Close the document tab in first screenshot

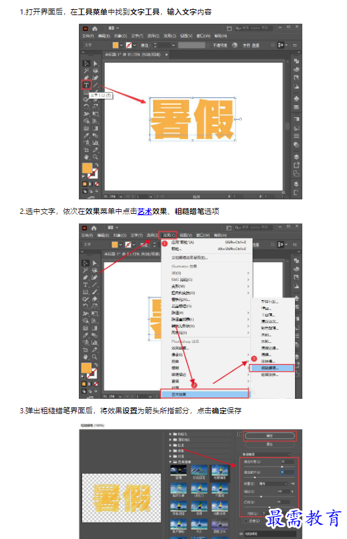(x=166, y=55)
